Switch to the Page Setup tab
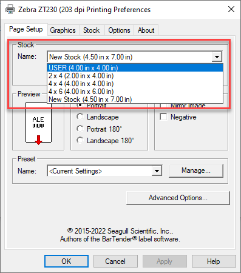 [x=26, y=29]
